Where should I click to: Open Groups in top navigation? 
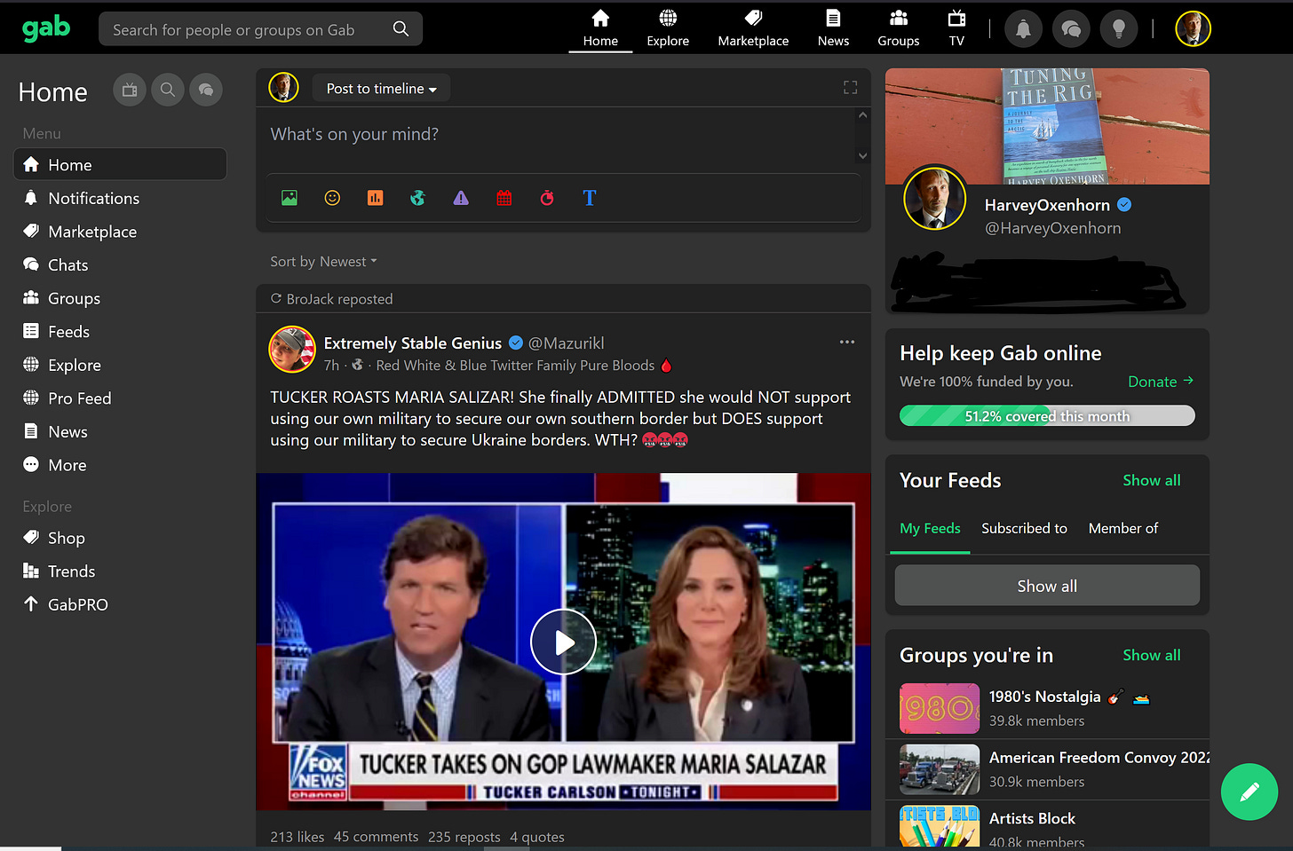pos(898,28)
